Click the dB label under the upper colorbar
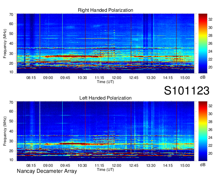The height and width of the screenshot is (175, 216). (x=203, y=77)
